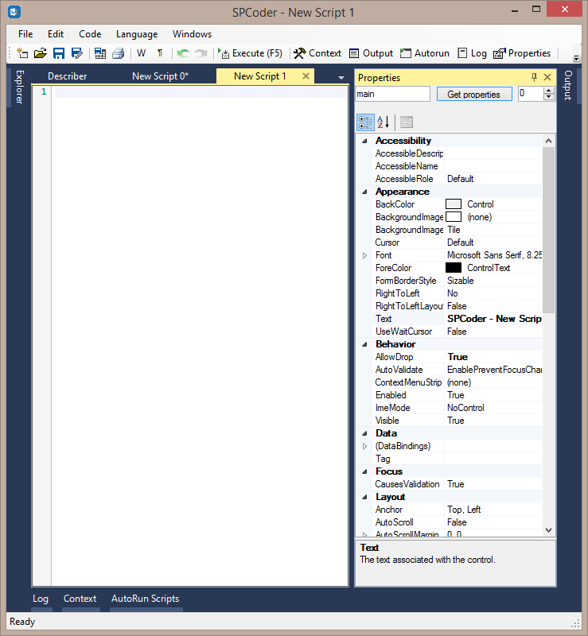Click the Redo arrow icon
This screenshot has width=588, height=636.
[x=201, y=53]
